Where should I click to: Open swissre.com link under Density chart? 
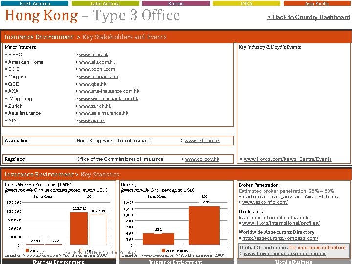coord(159,256)
